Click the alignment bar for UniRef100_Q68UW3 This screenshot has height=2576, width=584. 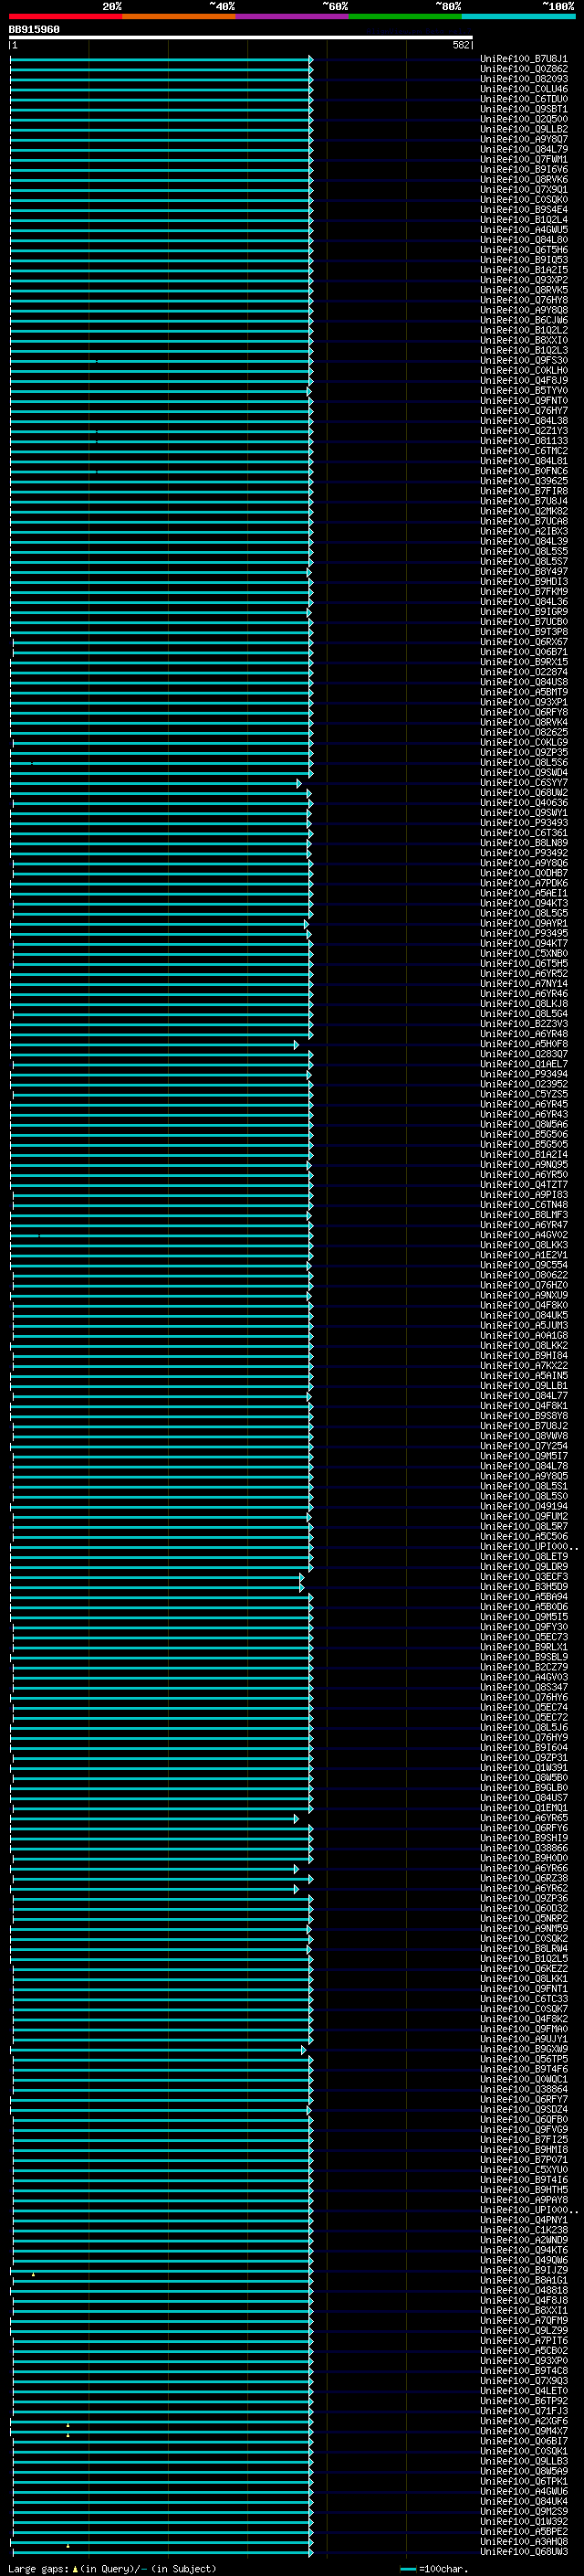162,2551
